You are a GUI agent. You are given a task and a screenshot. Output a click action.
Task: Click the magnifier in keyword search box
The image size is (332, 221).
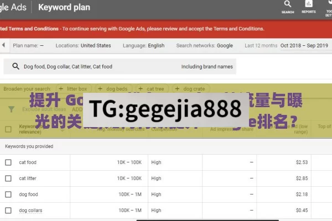15,66
